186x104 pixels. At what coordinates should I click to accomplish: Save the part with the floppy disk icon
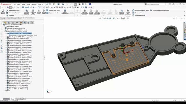click(58, 4)
